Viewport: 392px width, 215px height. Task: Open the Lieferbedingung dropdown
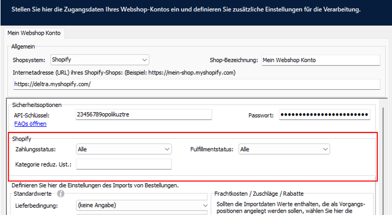coord(142,205)
